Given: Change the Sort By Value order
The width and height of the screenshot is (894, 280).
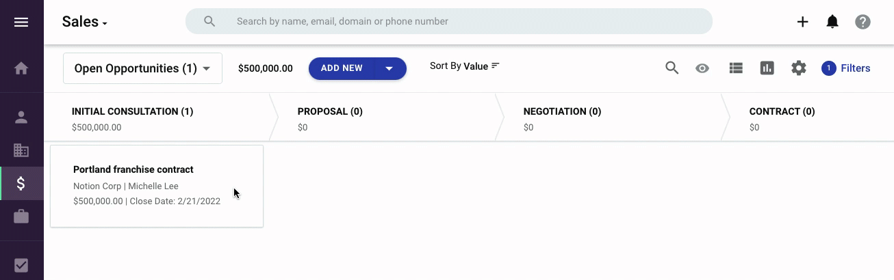Looking at the screenshot, I should click(465, 66).
